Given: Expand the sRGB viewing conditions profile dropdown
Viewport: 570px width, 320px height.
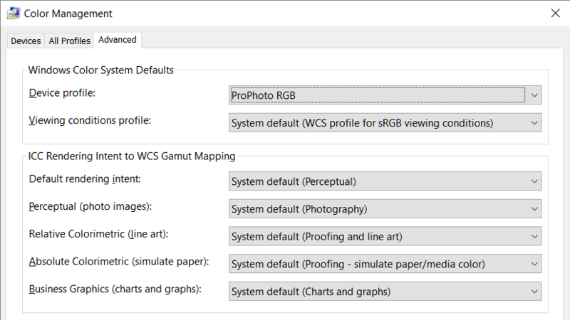Looking at the screenshot, I should point(385,123).
